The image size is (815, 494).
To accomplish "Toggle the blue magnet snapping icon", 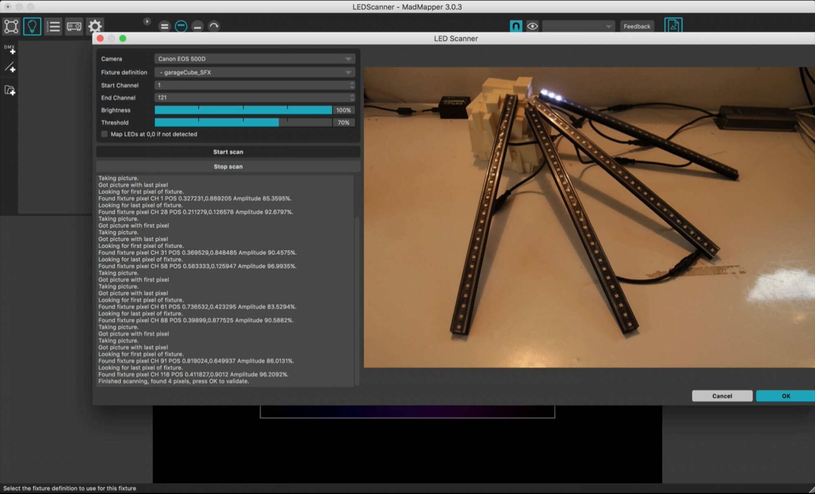I will point(515,26).
